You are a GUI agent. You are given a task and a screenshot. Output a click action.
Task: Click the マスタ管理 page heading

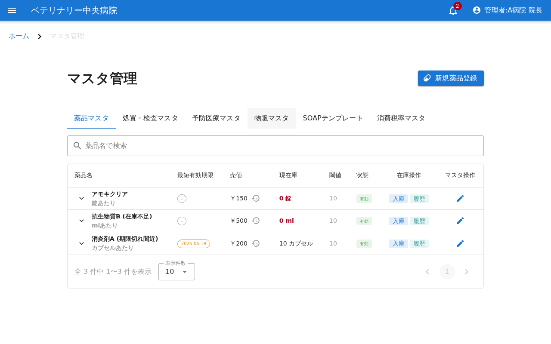click(102, 79)
